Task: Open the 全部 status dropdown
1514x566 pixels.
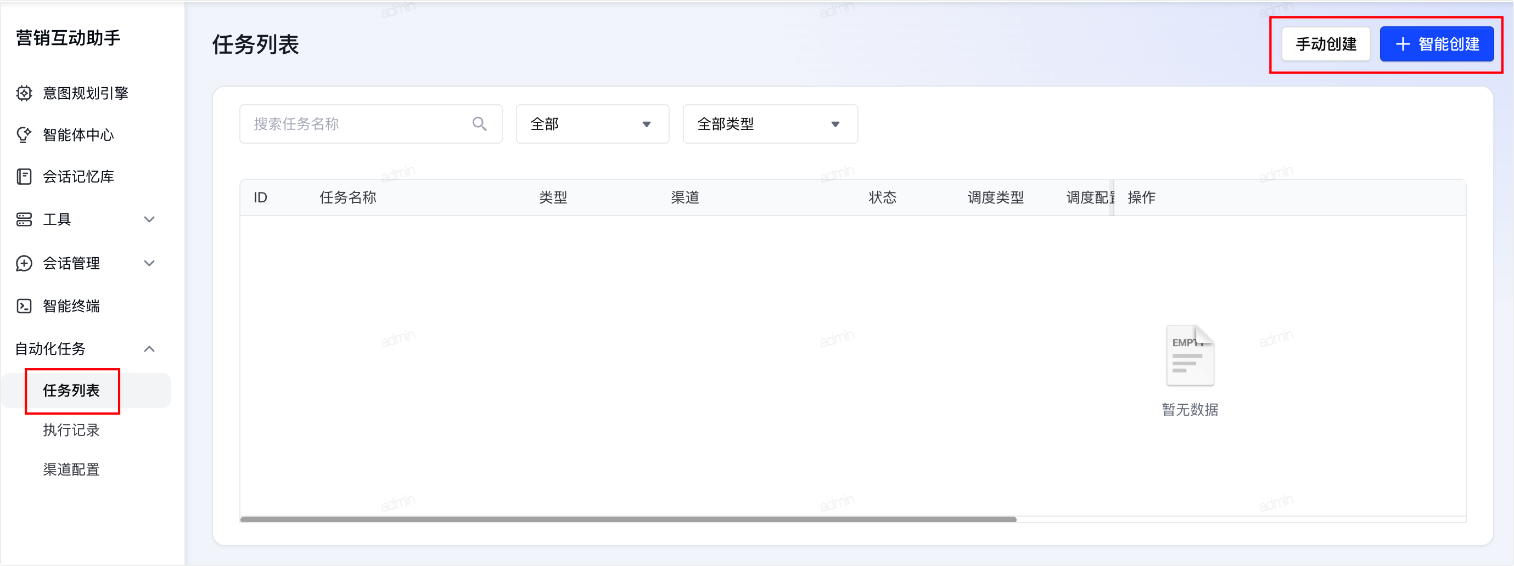Action: point(592,124)
